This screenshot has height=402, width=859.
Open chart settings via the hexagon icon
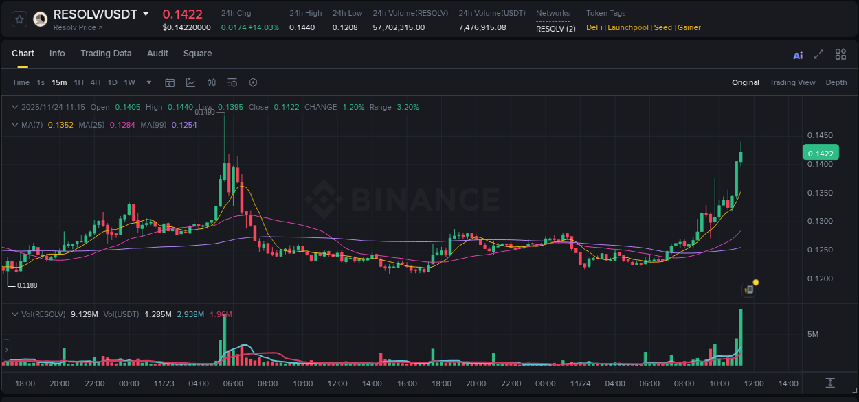[x=253, y=82]
